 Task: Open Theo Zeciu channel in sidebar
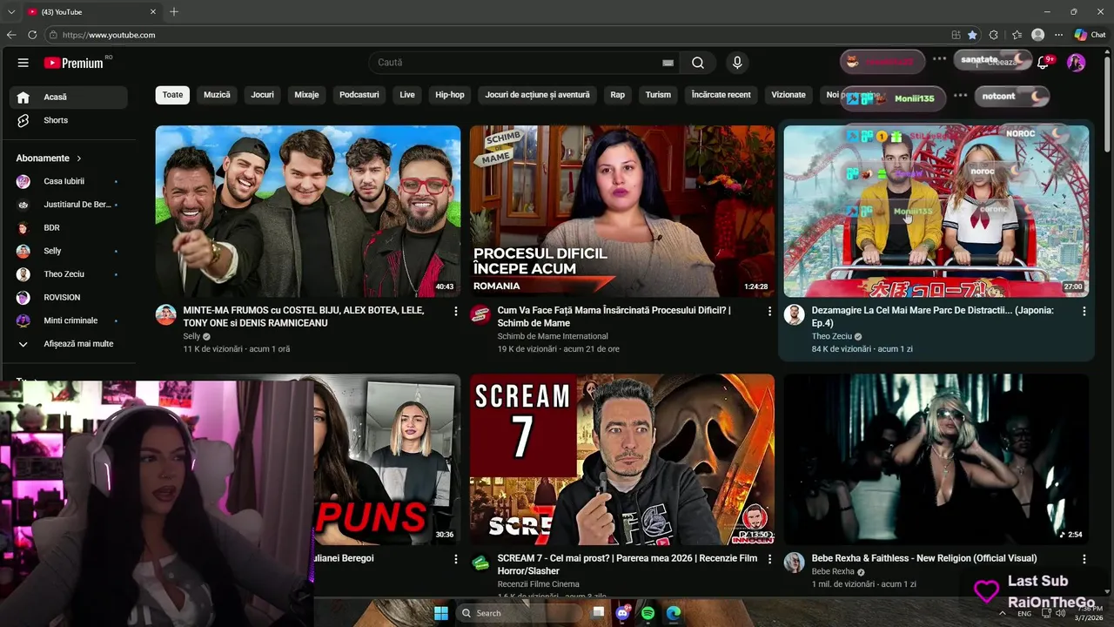point(69,274)
